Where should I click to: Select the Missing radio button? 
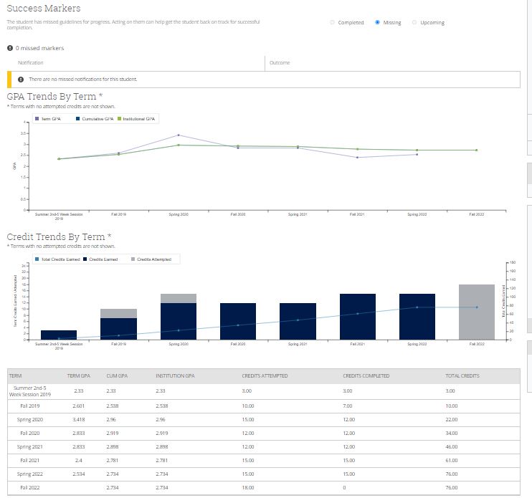(378, 23)
